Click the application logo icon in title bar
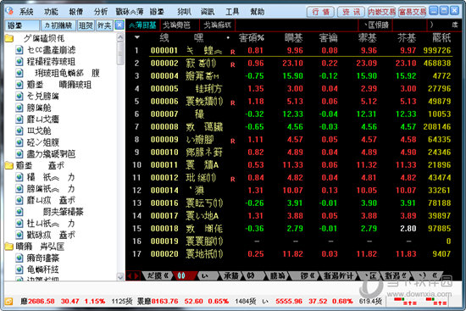The width and height of the screenshot is (466, 311). [x=9, y=11]
